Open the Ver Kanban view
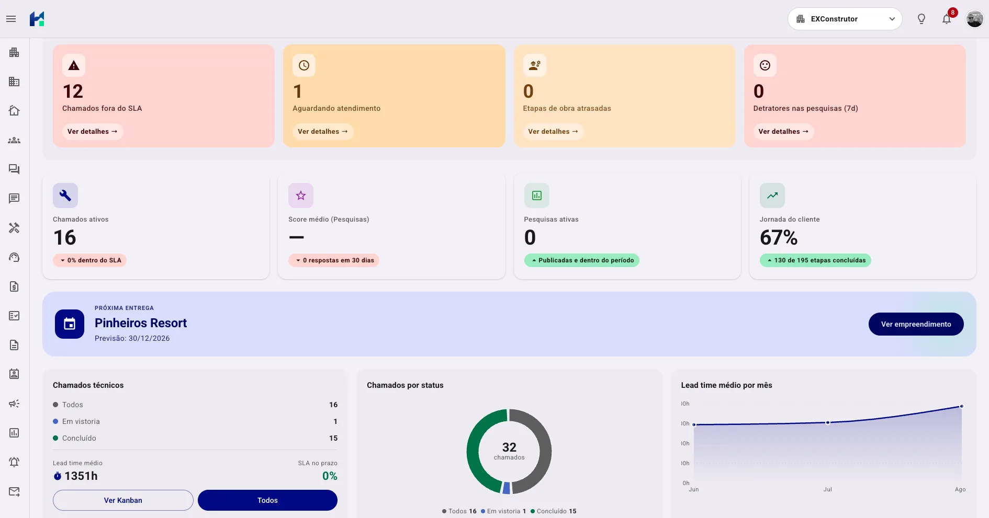Image resolution: width=989 pixels, height=518 pixels. (x=123, y=500)
